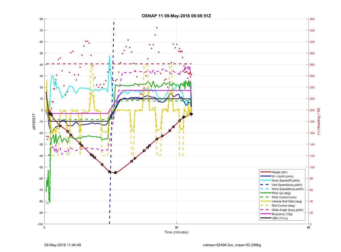This screenshot has width=341, height=252.
Task: Click the time-axis tick label "60"
Action: pos(308,228)
